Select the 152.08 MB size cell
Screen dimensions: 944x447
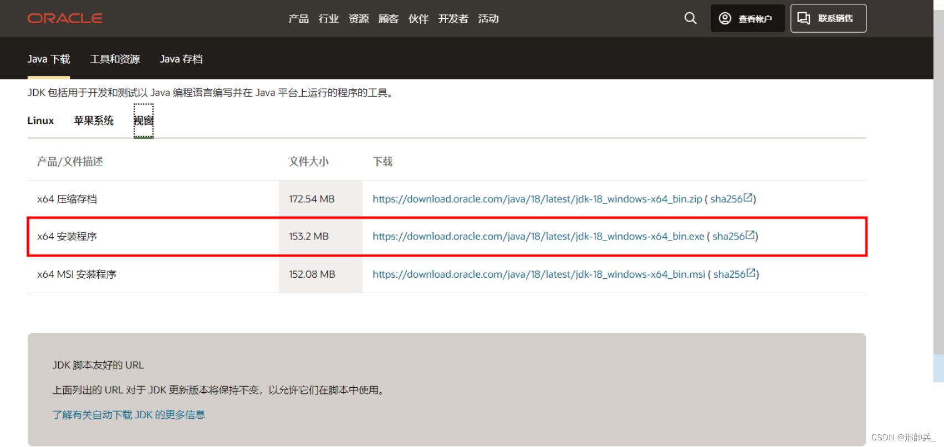click(320, 274)
